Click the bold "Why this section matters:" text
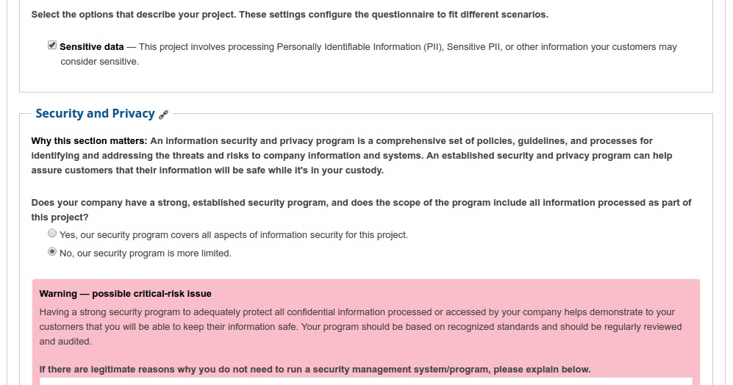This screenshot has width=733, height=385. pyautogui.click(x=89, y=141)
